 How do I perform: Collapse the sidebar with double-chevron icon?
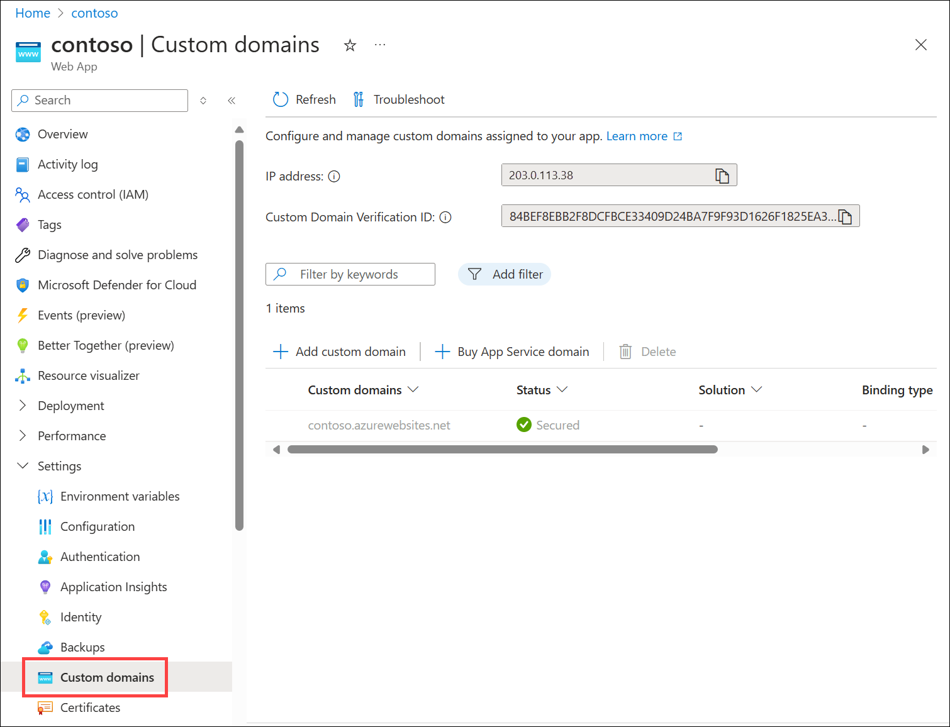pyautogui.click(x=232, y=101)
